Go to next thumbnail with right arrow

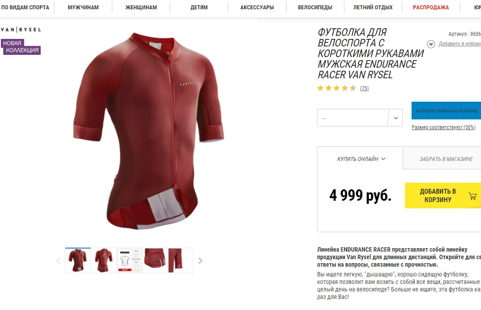pyautogui.click(x=200, y=260)
